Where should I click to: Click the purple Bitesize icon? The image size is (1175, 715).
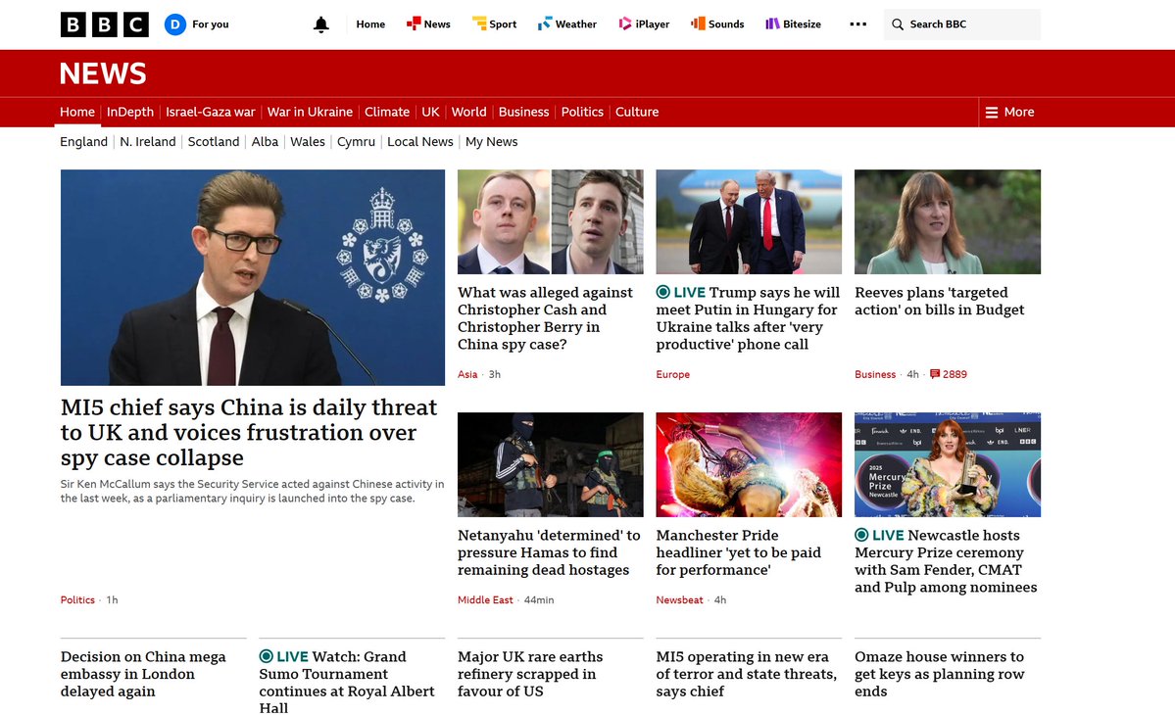772,24
